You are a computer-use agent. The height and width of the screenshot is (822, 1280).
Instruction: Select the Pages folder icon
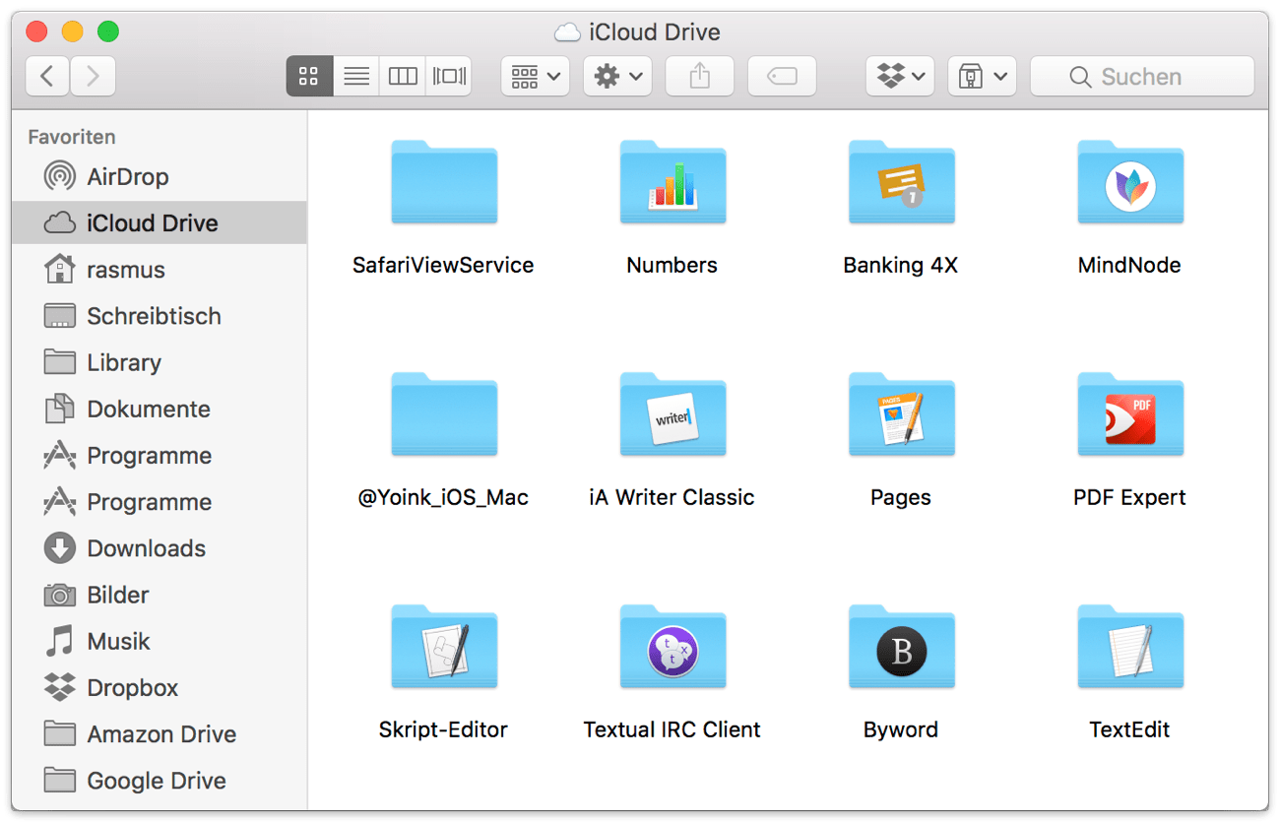901,414
